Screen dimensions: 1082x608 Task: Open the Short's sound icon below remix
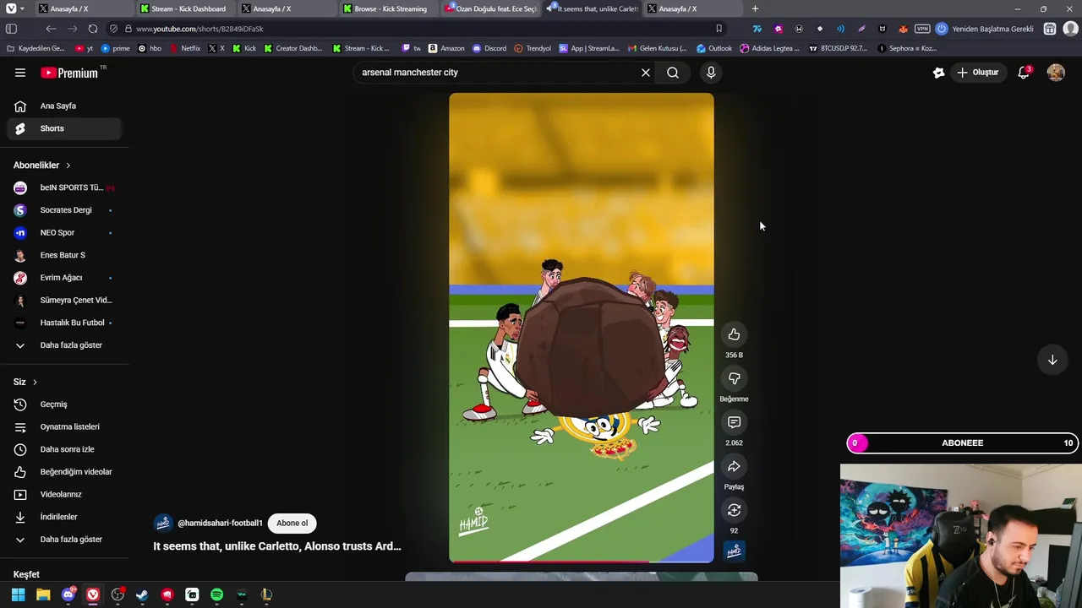point(734,551)
